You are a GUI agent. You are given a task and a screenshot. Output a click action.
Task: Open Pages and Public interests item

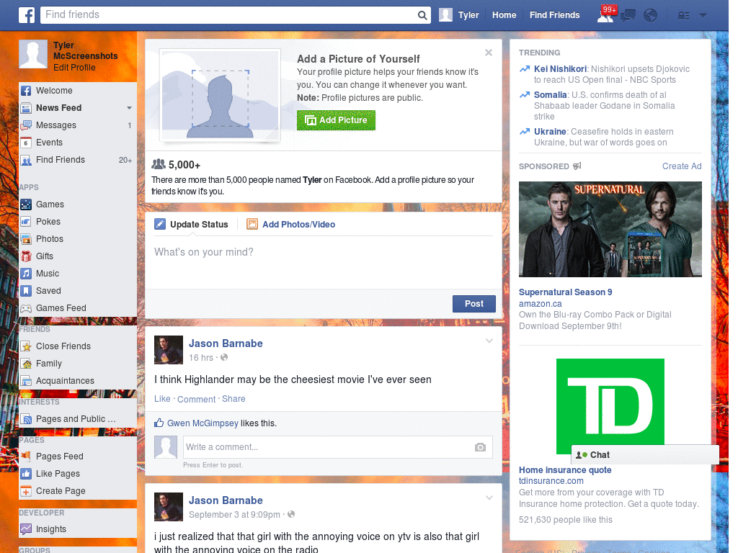tap(78, 419)
